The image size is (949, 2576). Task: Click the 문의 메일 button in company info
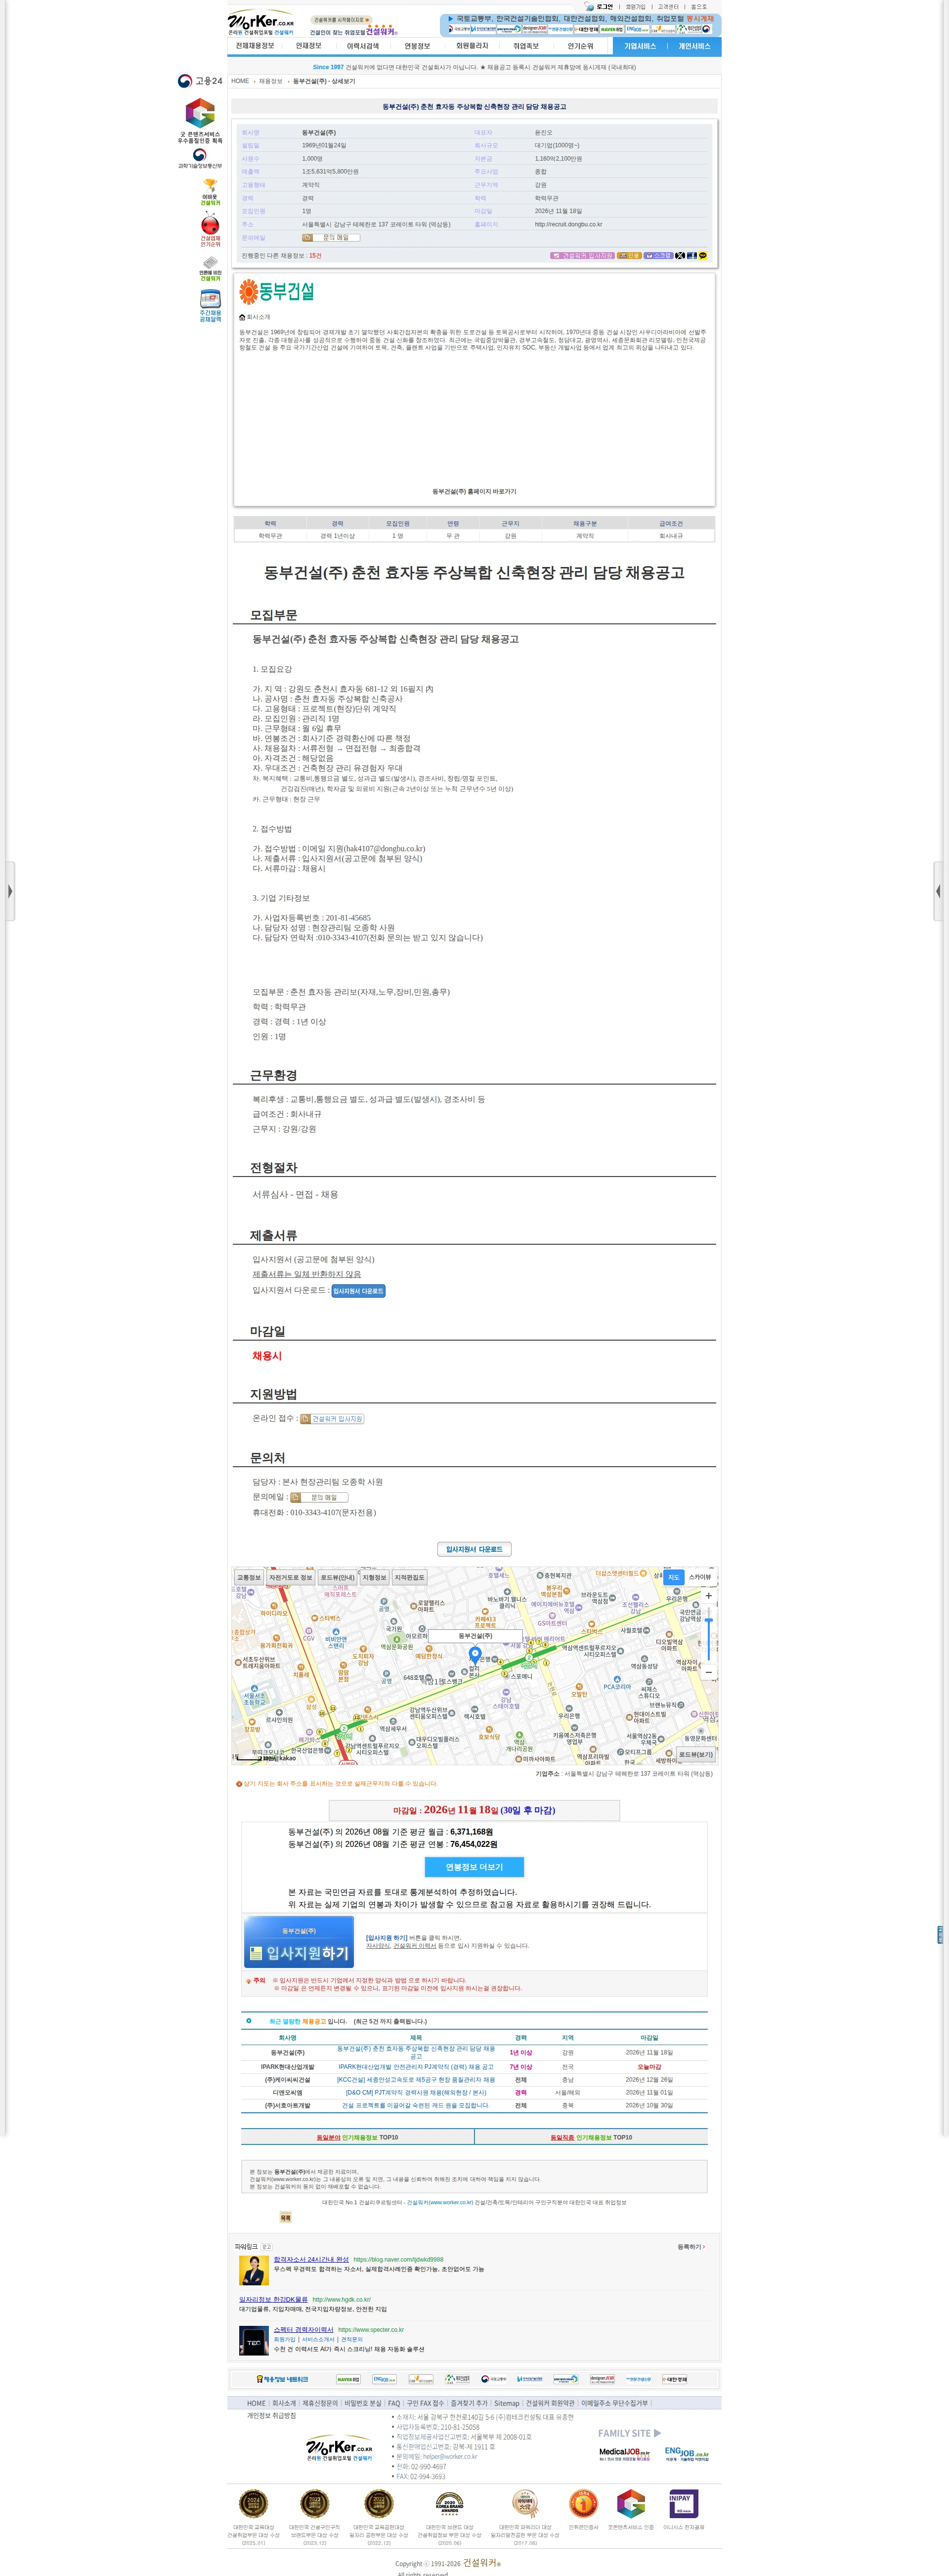point(330,238)
